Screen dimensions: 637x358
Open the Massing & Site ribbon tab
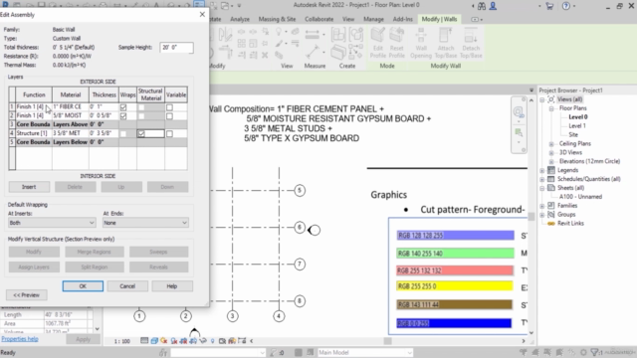click(277, 19)
